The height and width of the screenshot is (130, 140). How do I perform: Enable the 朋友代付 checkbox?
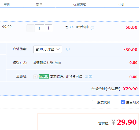tap(94, 102)
